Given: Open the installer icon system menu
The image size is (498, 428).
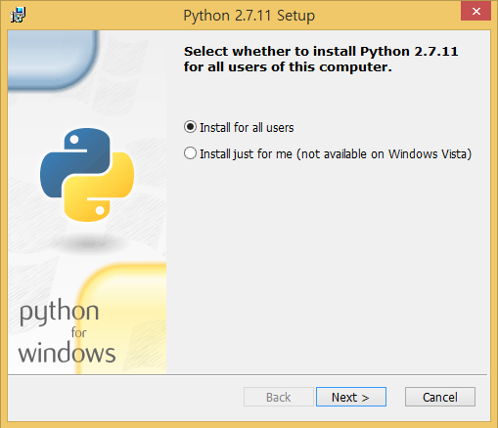Looking at the screenshot, I should click(x=18, y=15).
